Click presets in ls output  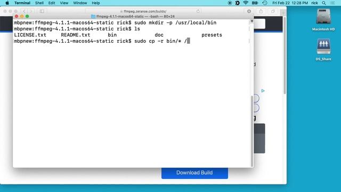click(x=212, y=35)
